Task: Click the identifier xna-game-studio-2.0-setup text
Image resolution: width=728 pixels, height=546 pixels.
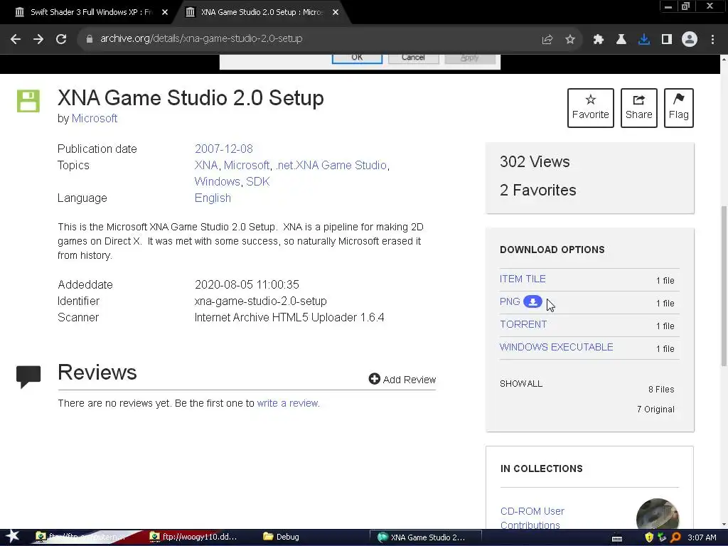Action: pyautogui.click(x=260, y=301)
